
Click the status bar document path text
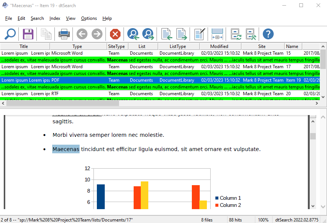coord(67,220)
